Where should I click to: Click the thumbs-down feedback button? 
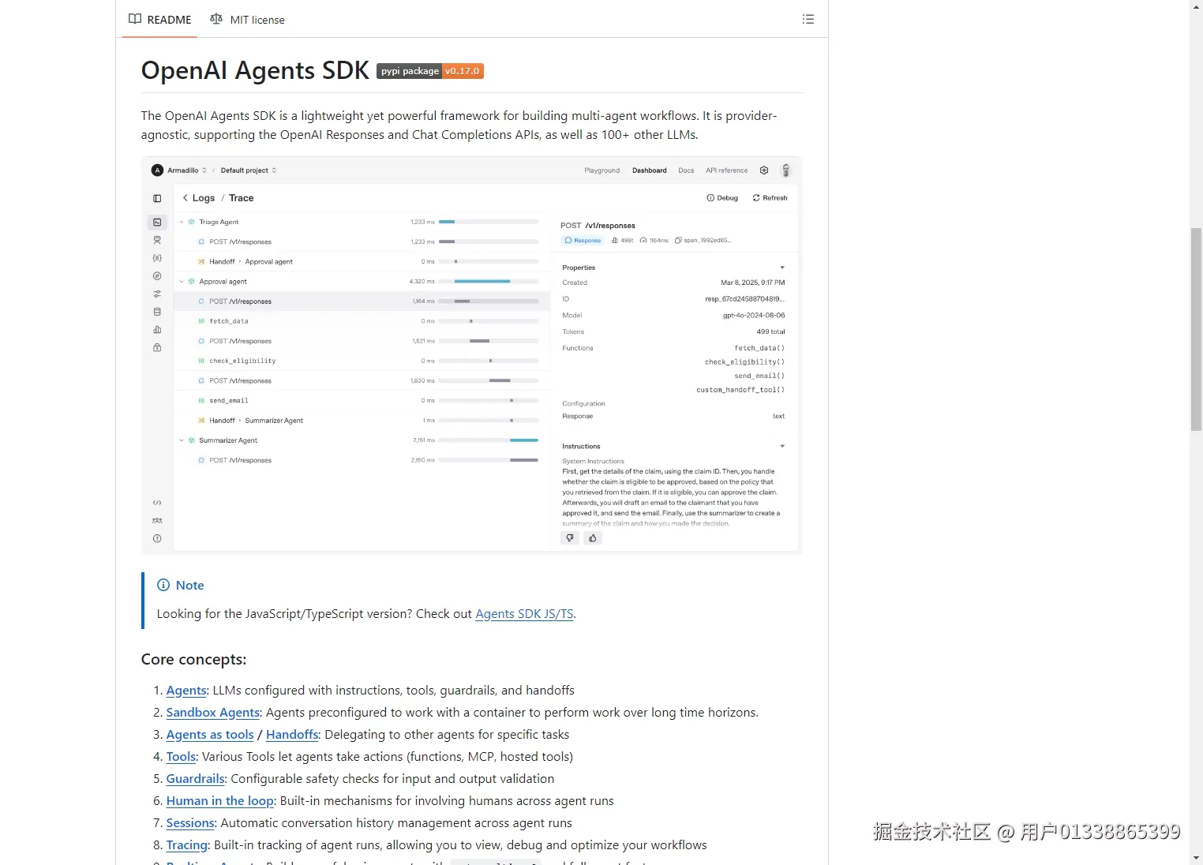(570, 538)
